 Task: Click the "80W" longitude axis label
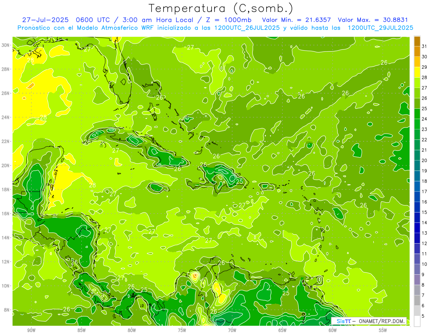(132, 330)
